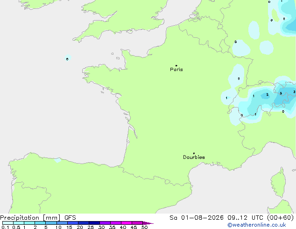Click the 10 mm legend color swatch
Viewport: 296px width, 229px height.
point(62,223)
